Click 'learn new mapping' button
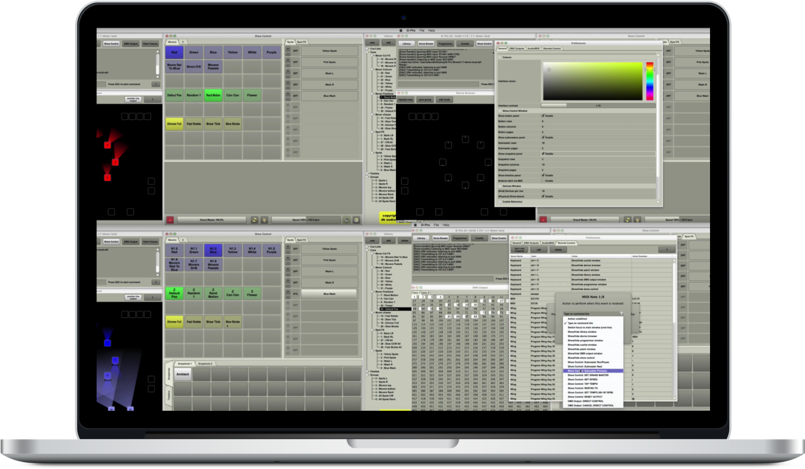805x469 pixels. [x=519, y=250]
